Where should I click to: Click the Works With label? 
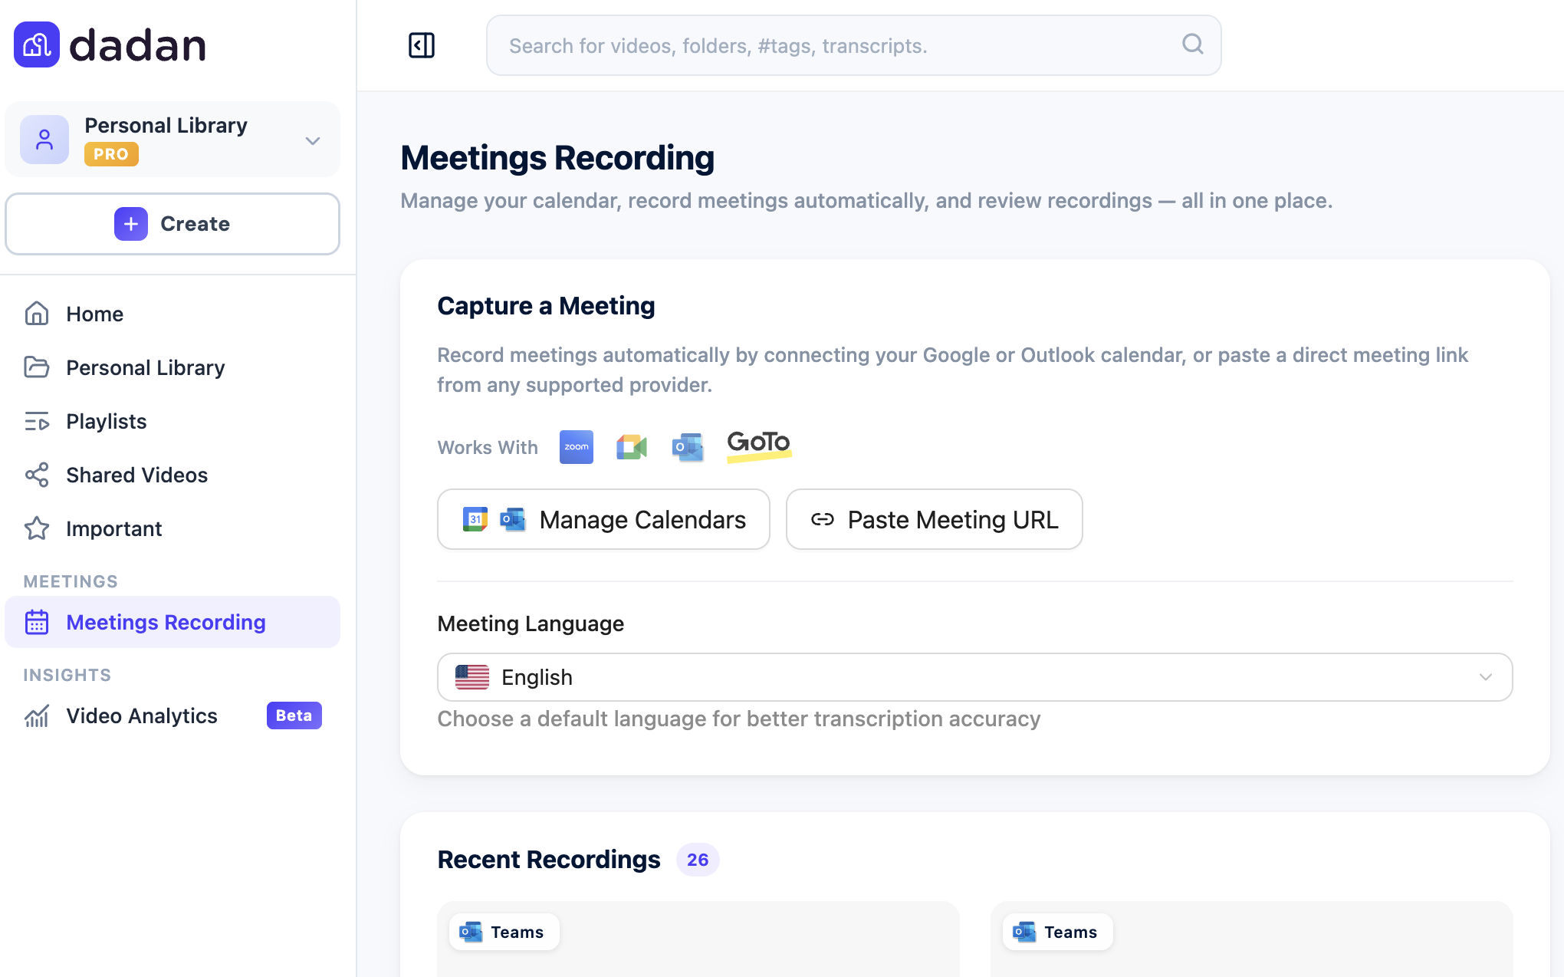tap(488, 447)
